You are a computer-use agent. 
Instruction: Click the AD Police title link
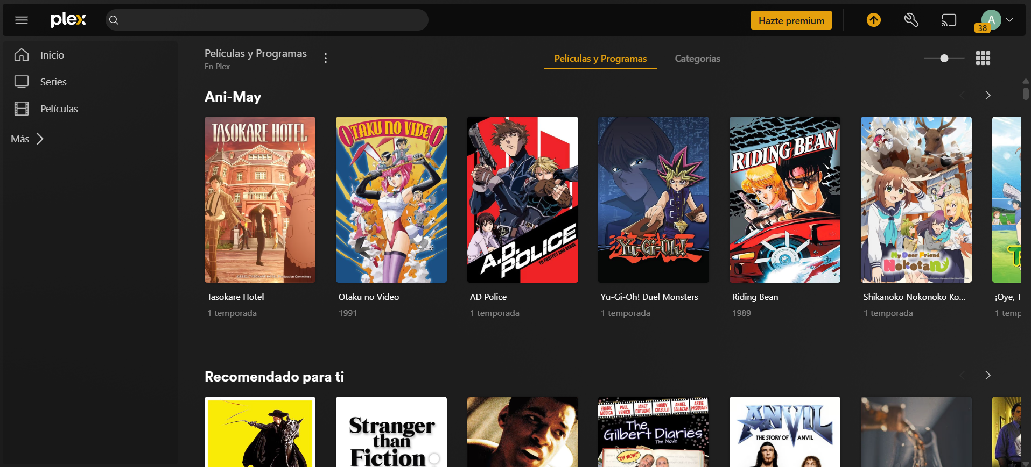[x=488, y=297]
